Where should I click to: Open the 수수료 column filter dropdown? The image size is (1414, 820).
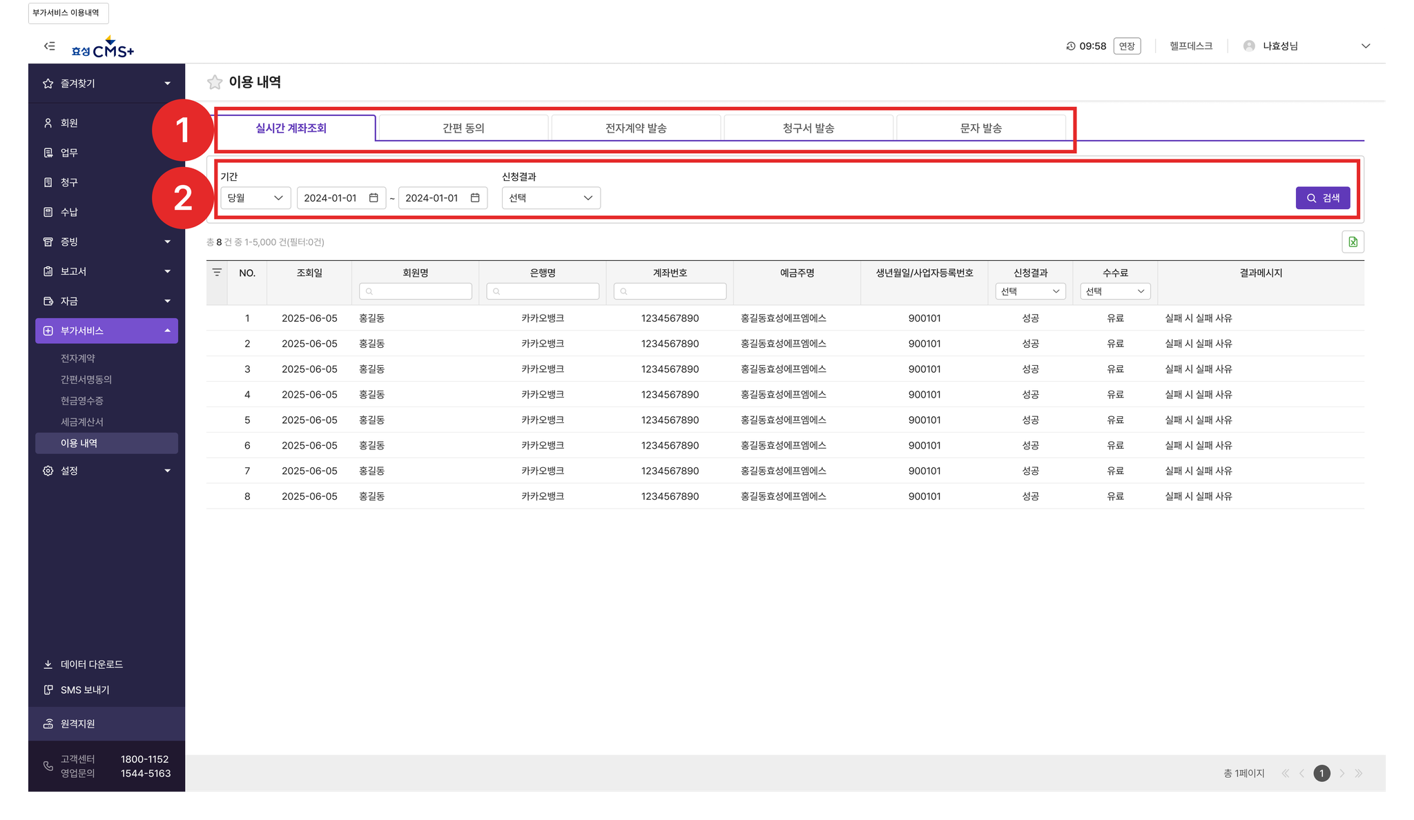coord(1115,291)
